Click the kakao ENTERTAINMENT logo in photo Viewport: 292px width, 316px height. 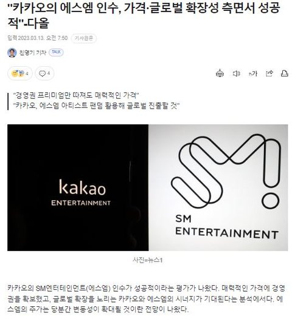click(81, 193)
